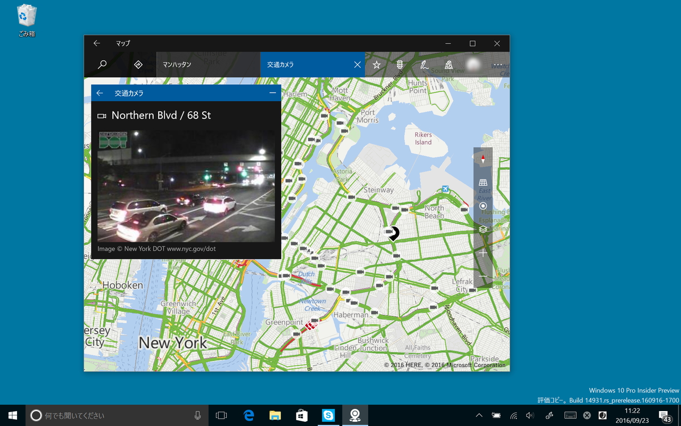Open the touch keyboard tray icon
This screenshot has width=681, height=426.
[570, 415]
